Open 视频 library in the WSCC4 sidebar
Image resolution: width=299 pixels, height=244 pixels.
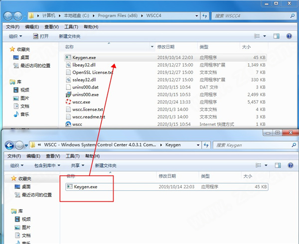pos(21,90)
